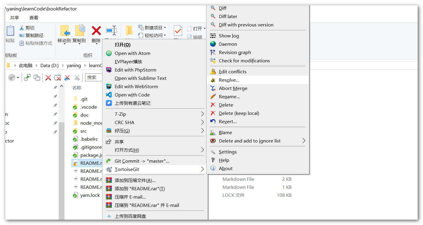Viewport: 423px width, 225px height.
Task: Click the VS Code icon
Action: pyautogui.click(x=109, y=95)
